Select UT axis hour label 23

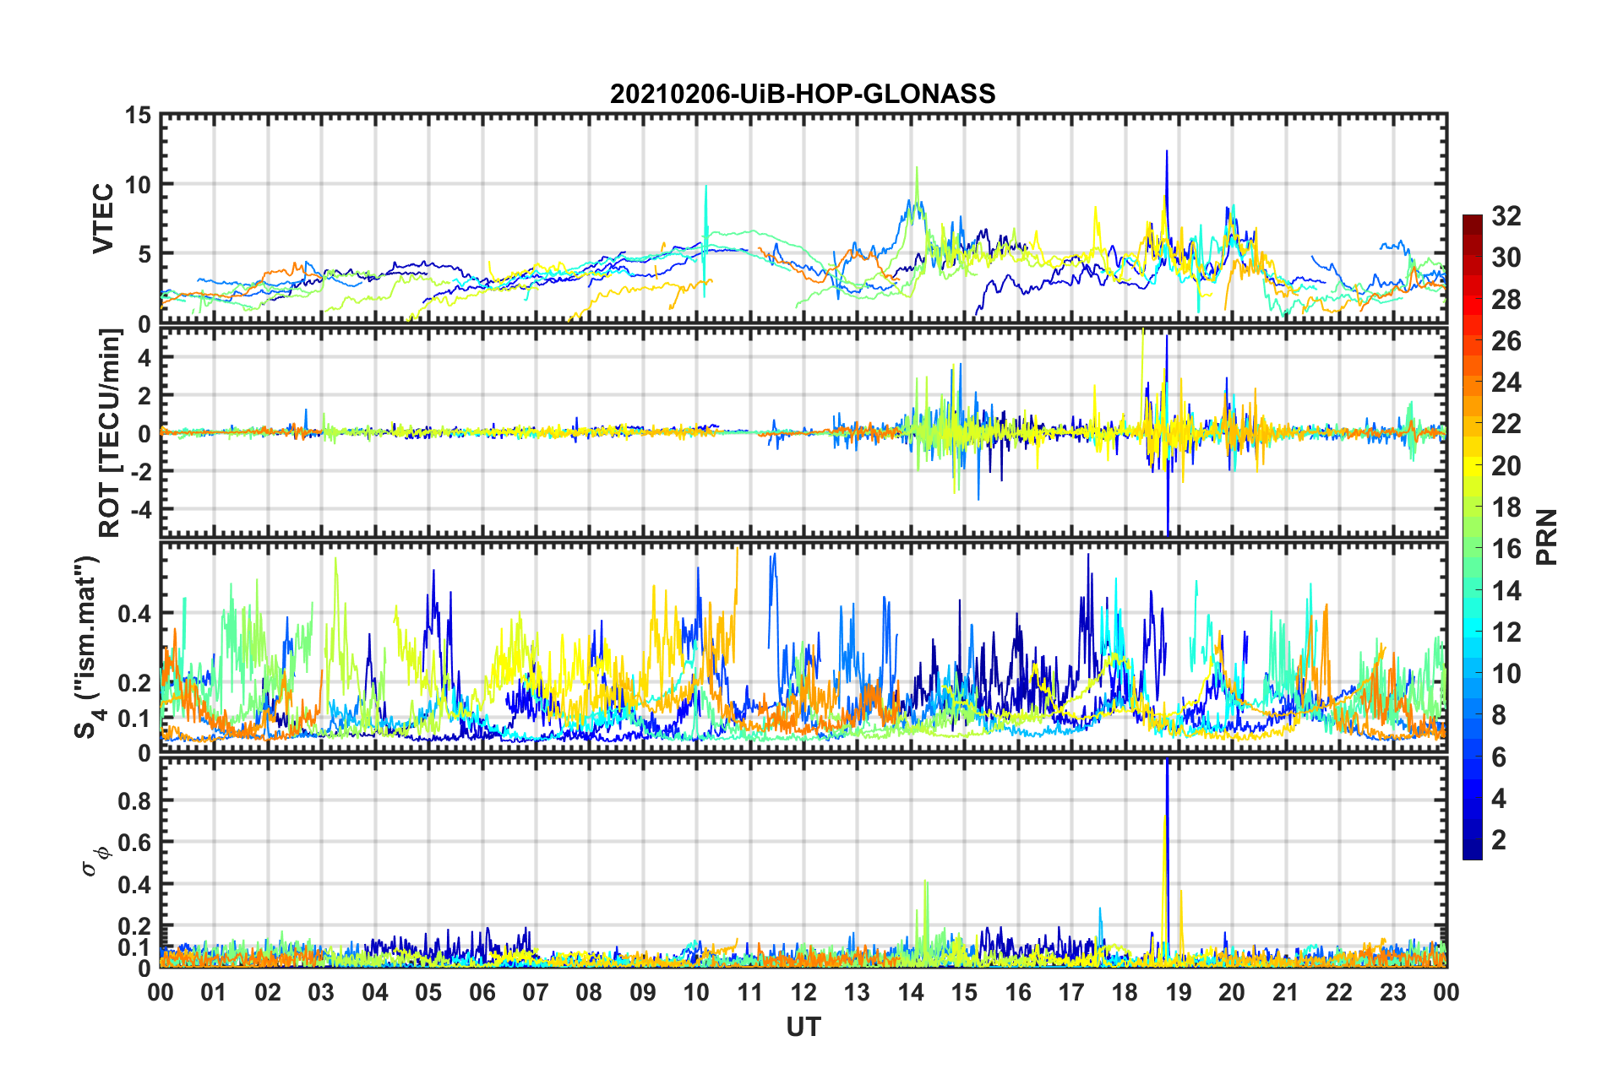[1393, 992]
